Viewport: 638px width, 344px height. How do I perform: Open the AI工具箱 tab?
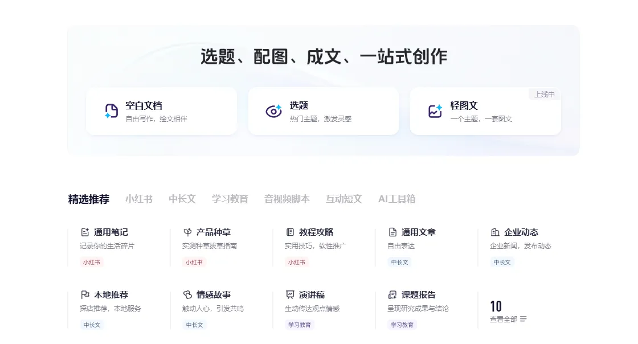pyautogui.click(x=396, y=199)
